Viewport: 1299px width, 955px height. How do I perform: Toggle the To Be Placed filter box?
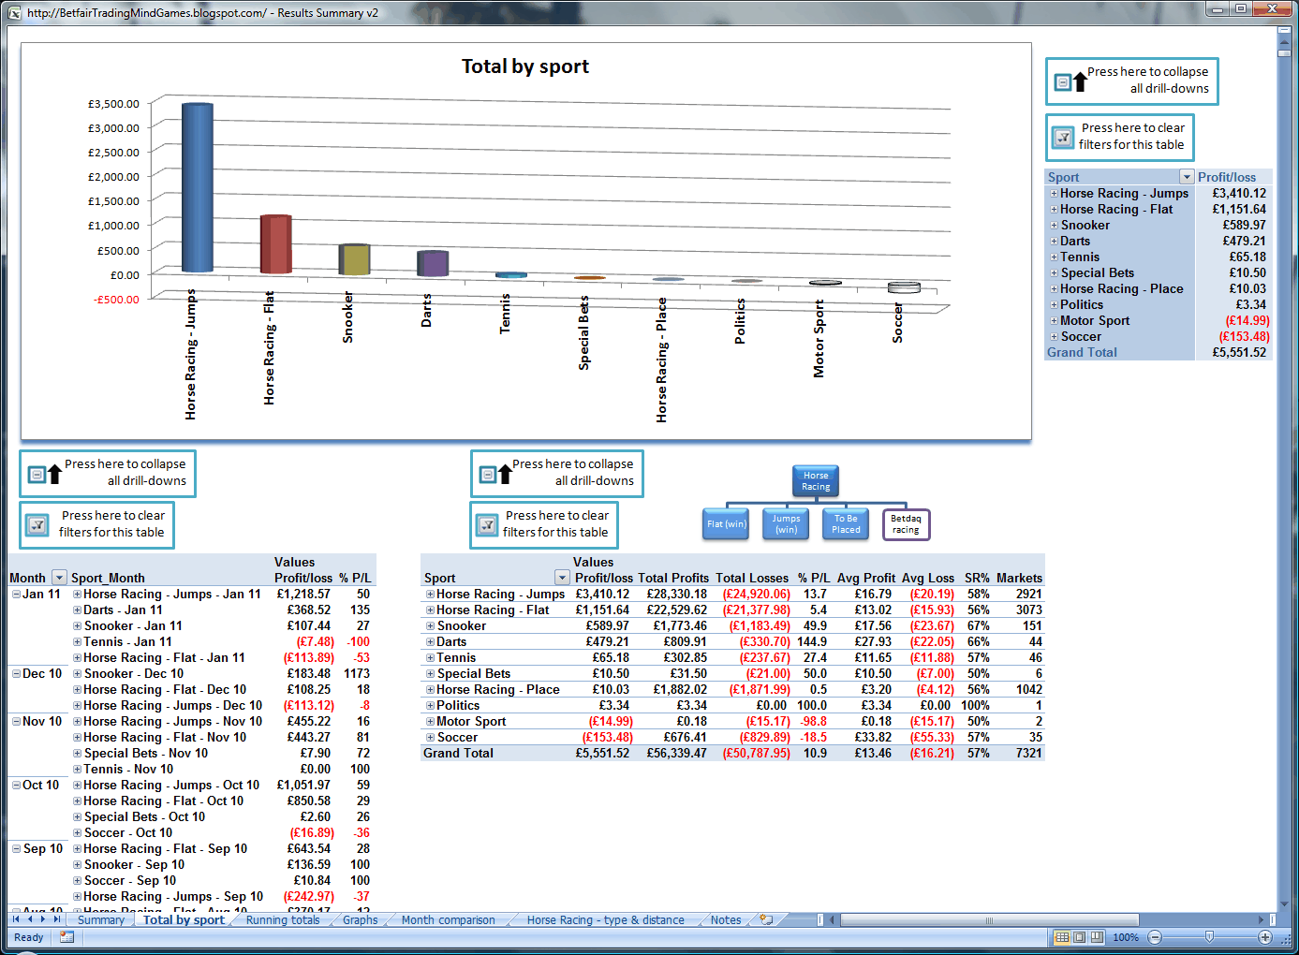point(846,524)
